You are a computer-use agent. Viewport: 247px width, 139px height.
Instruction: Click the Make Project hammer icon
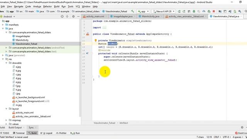132,11
